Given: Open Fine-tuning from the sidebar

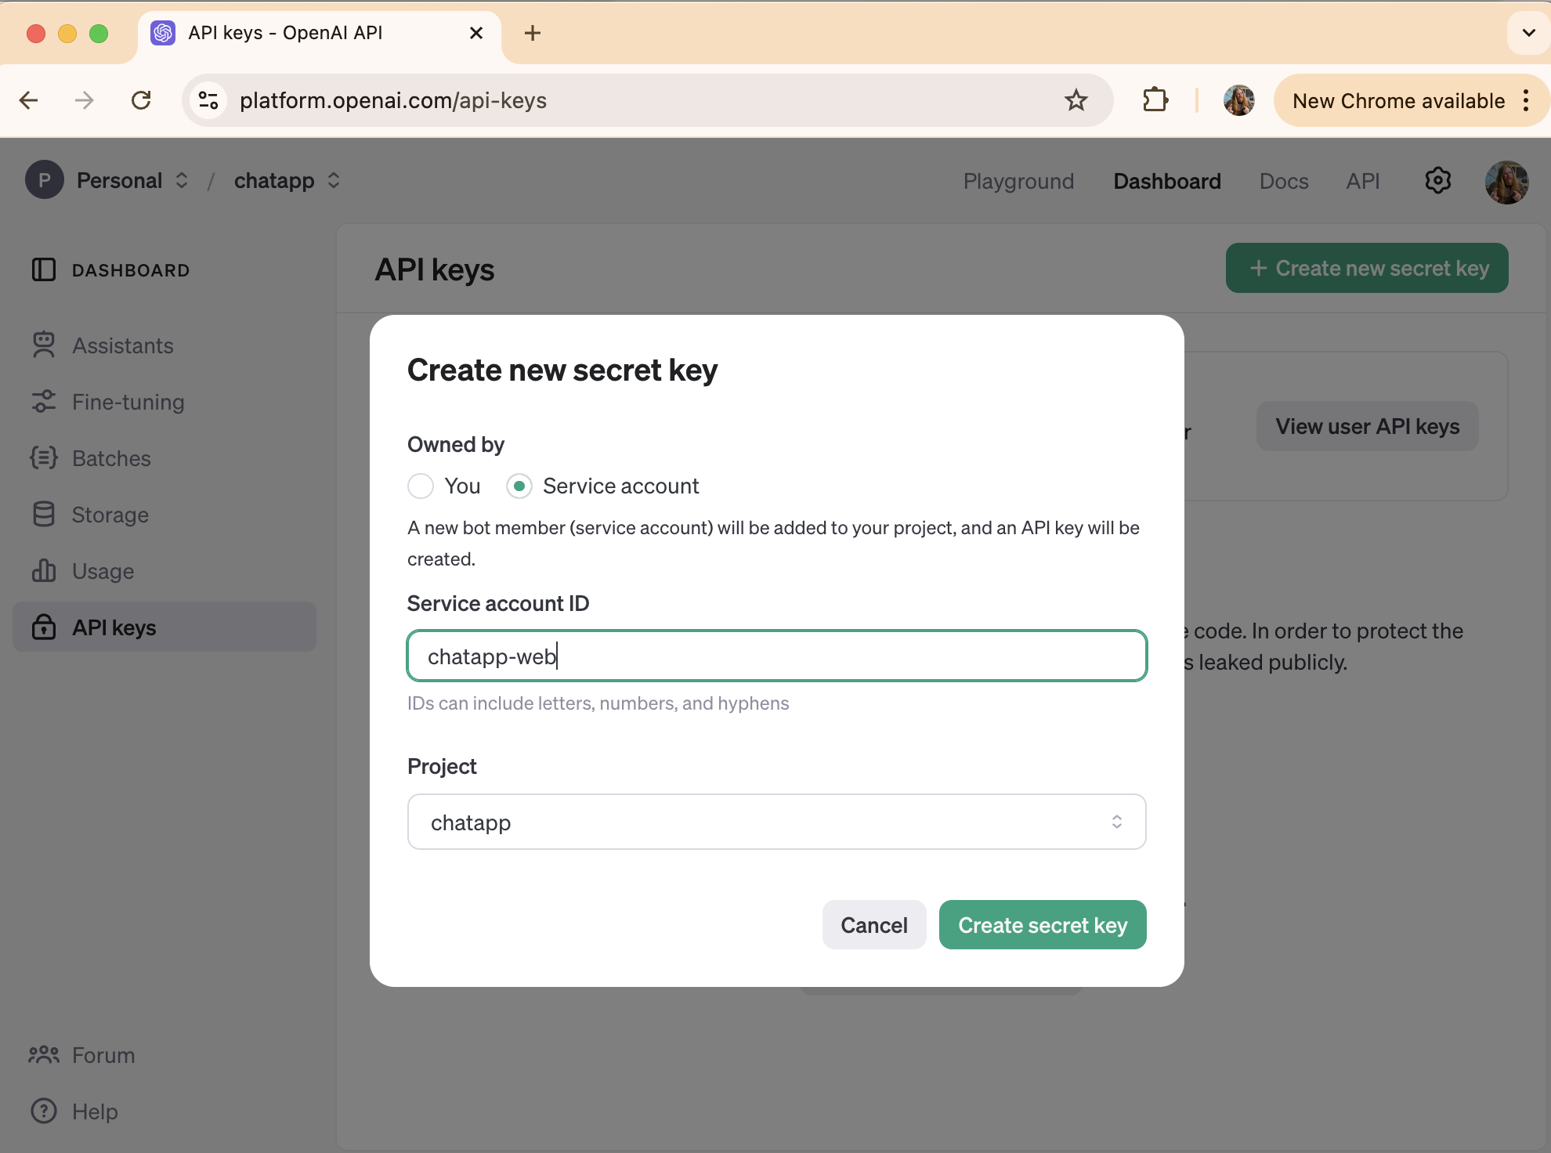Looking at the screenshot, I should click(x=128, y=402).
